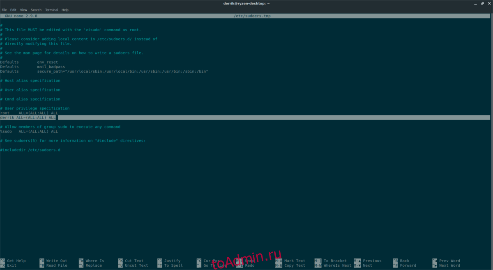Click the Write Out shortcut label
Screen dimensions: 493x270
(56, 261)
